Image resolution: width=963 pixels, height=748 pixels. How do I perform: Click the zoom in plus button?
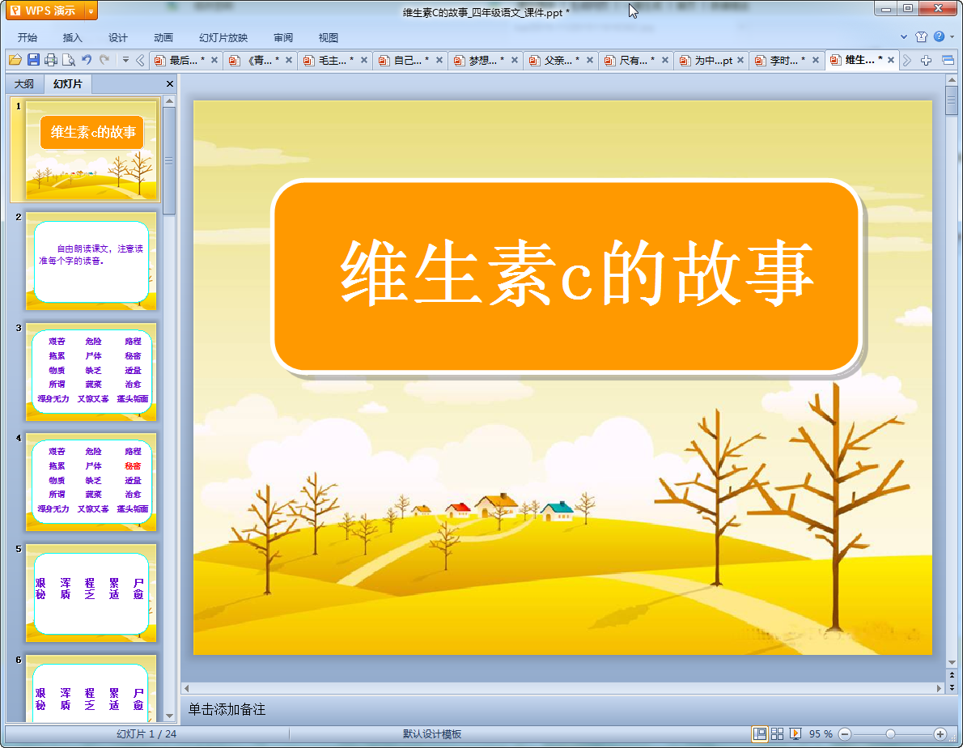[x=940, y=733]
